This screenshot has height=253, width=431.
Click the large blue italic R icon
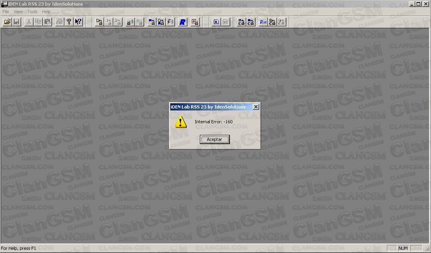[183, 22]
